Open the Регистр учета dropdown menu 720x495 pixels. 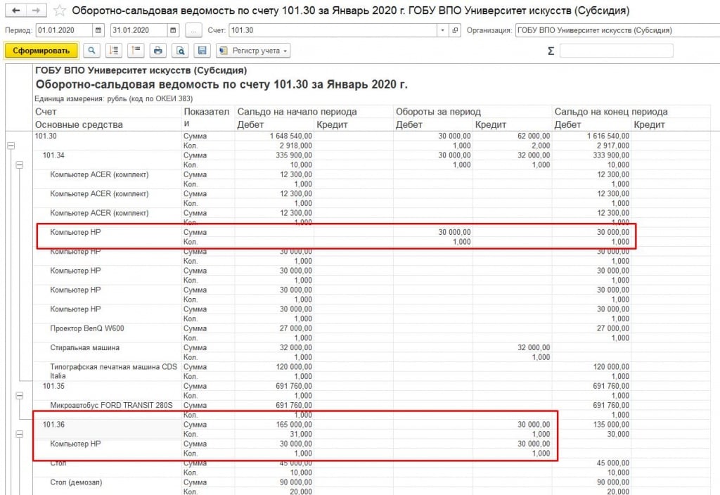[253, 51]
